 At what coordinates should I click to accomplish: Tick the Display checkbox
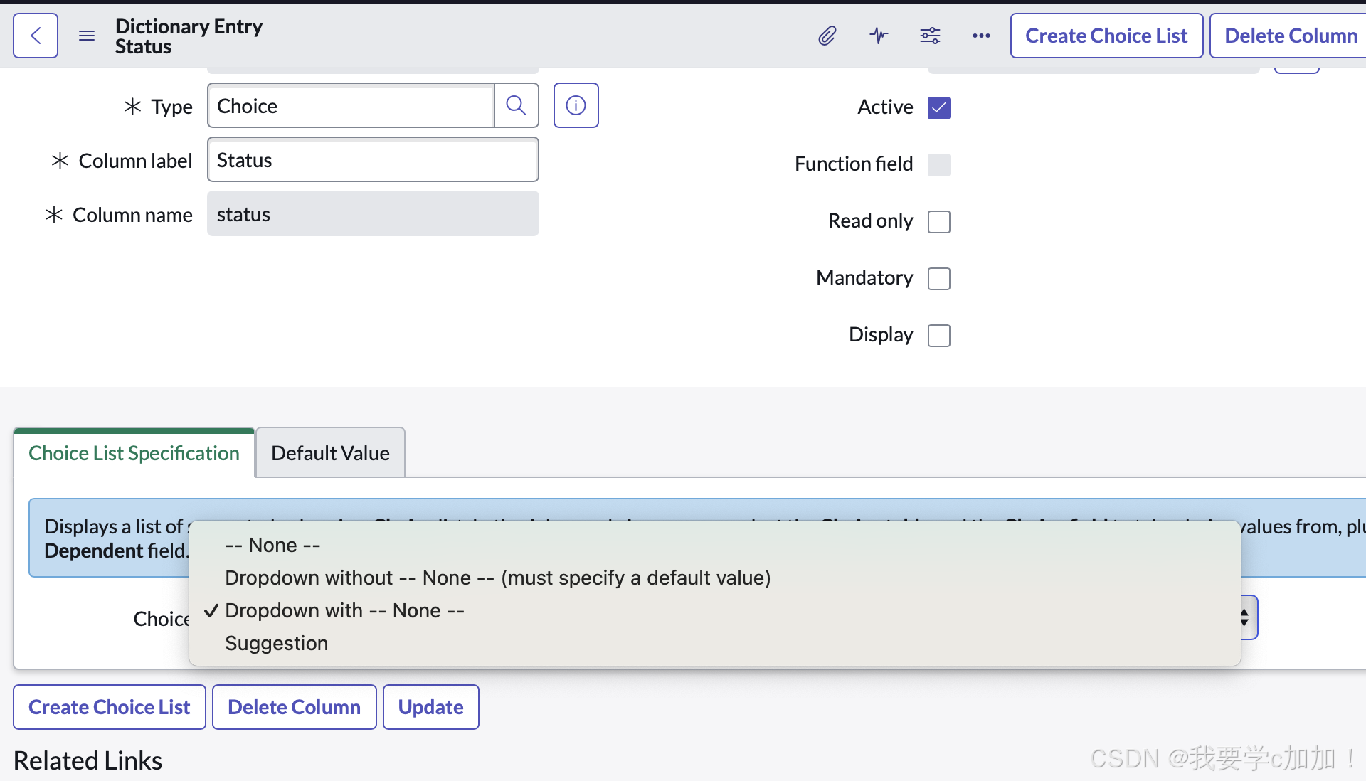point(939,336)
